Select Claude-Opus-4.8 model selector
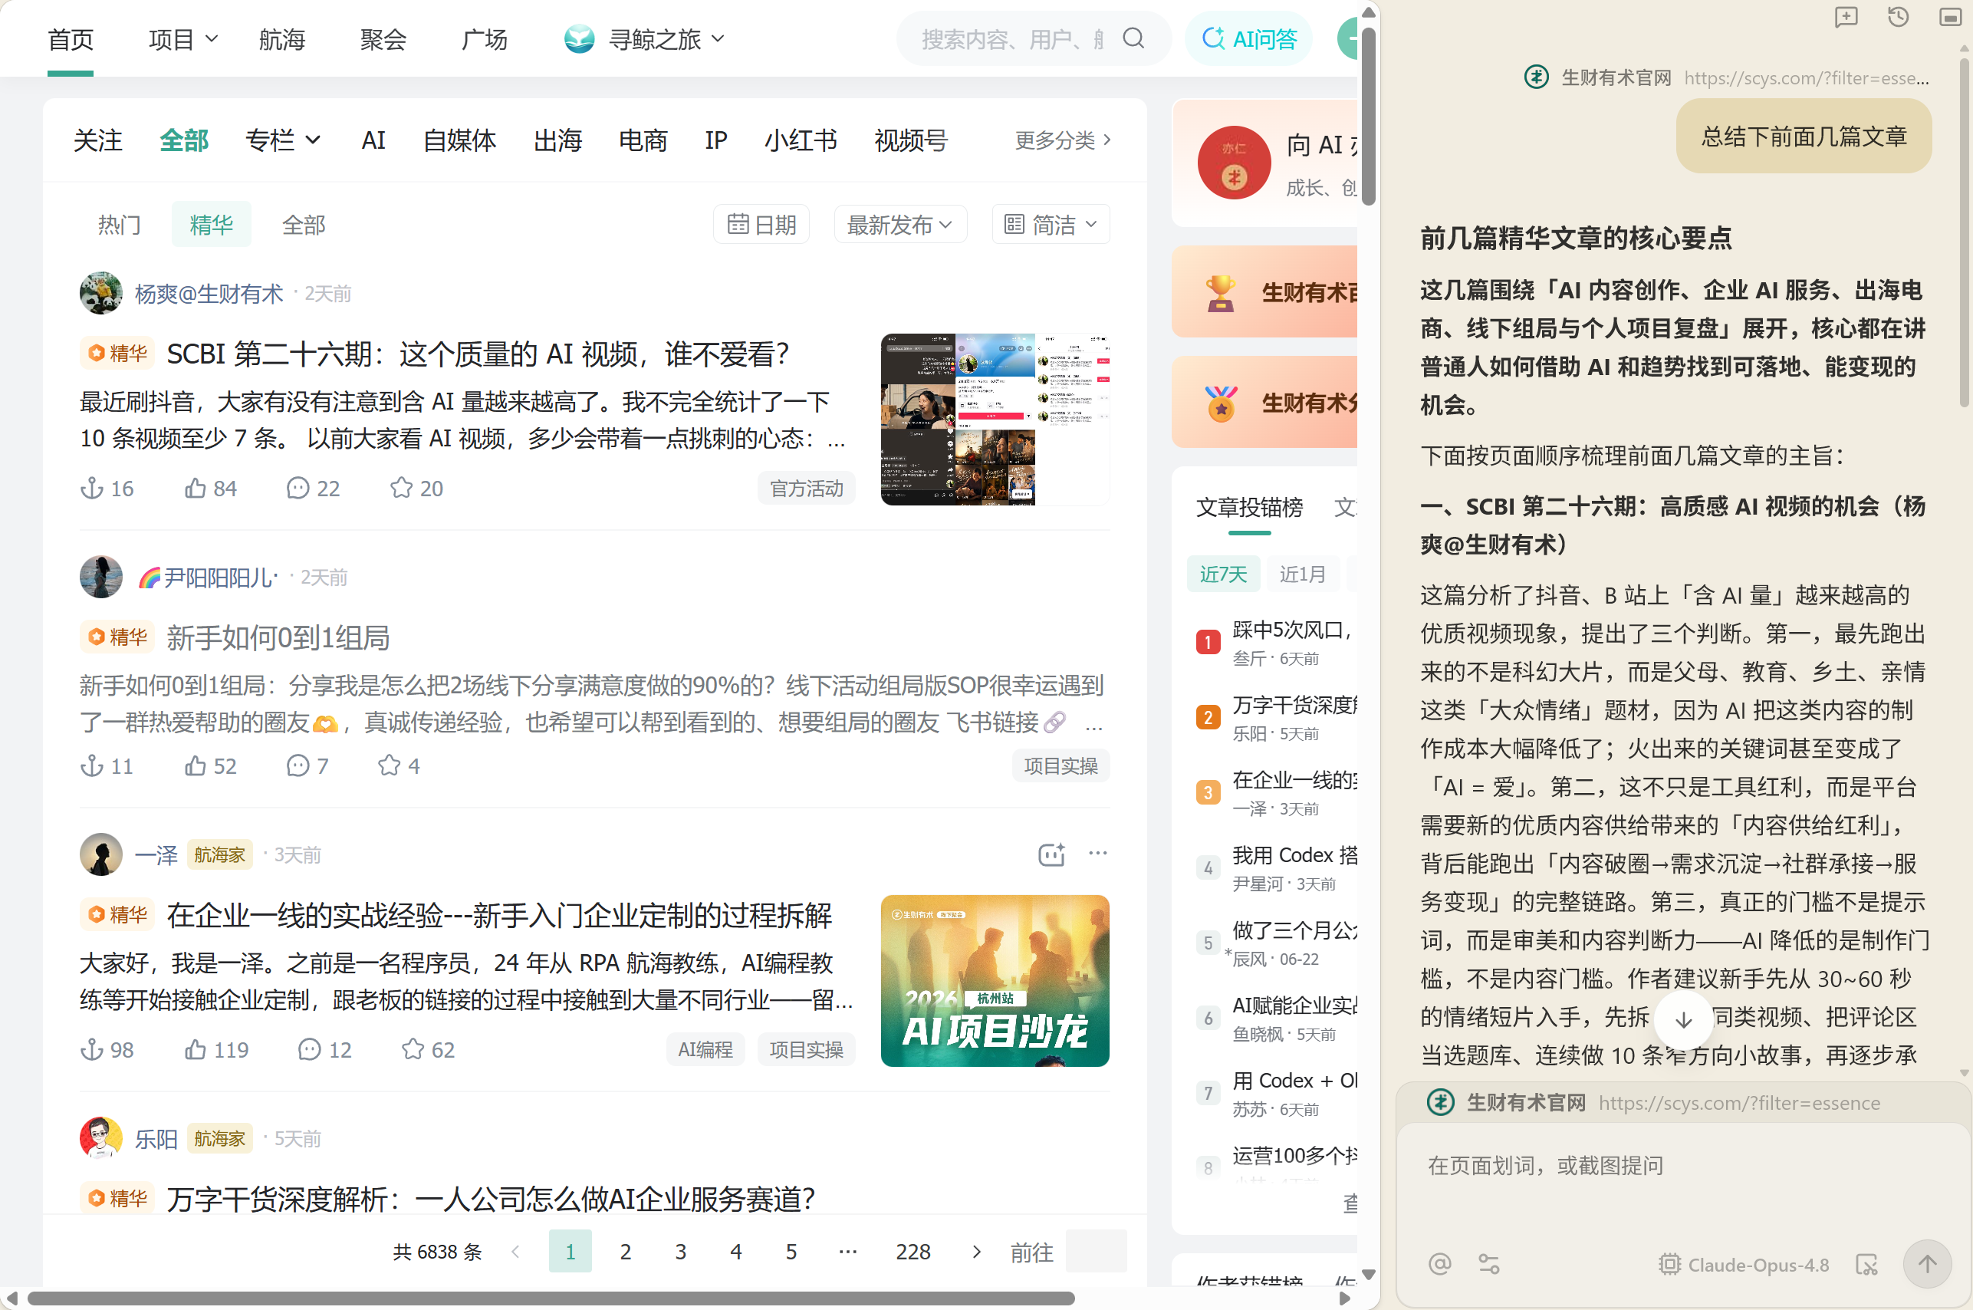1973x1310 pixels. pos(1744,1265)
